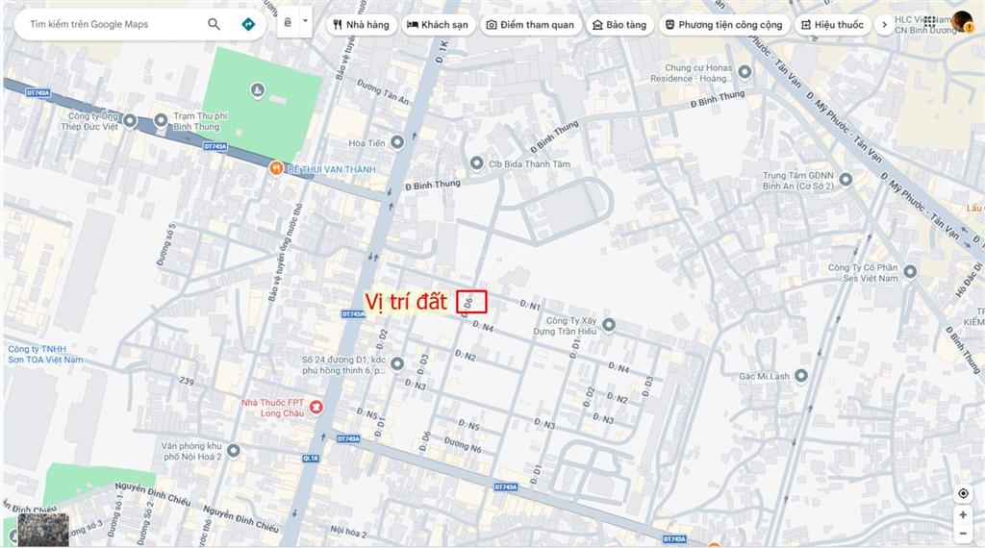985x548 pixels.
Task: Click the search magnifier icon
Action: [x=214, y=24]
